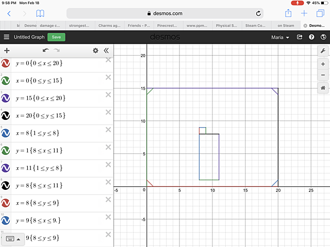Switch to the strongest... tab
This screenshot has height=247, width=330.
pos(80,25)
